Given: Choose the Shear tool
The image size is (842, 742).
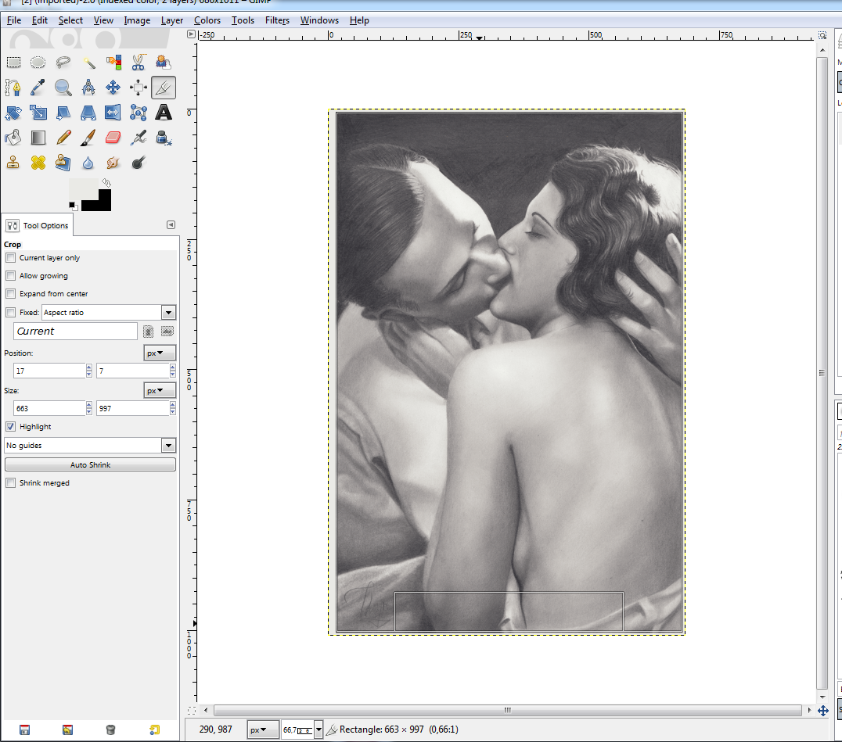Looking at the screenshot, I should pyautogui.click(x=63, y=113).
